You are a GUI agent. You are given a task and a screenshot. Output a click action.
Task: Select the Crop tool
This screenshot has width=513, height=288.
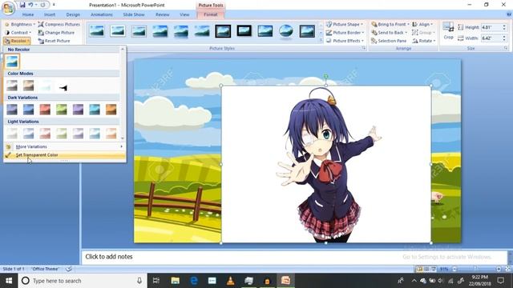[448, 30]
